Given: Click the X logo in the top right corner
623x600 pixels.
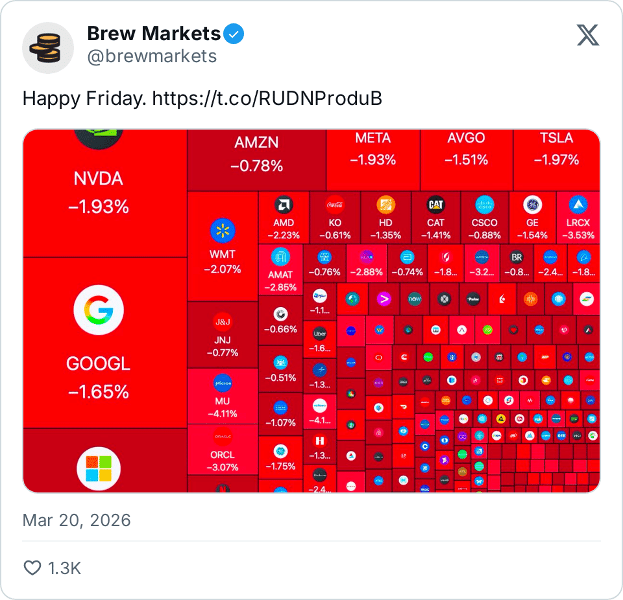Looking at the screenshot, I should click(x=588, y=35).
